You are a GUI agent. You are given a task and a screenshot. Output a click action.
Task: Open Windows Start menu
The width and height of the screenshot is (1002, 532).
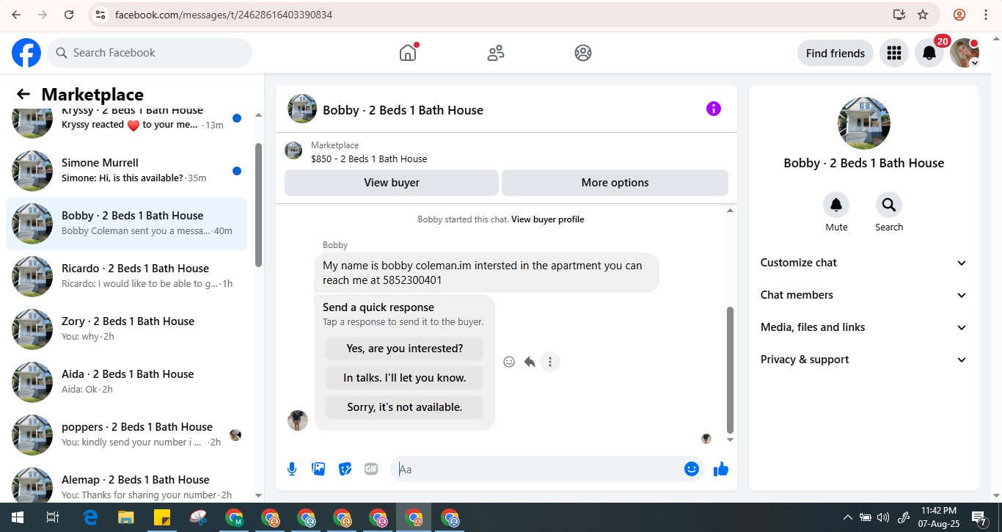coord(16,517)
